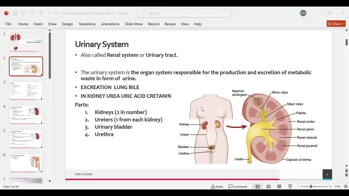Toggle the Comments pane button

point(238,186)
